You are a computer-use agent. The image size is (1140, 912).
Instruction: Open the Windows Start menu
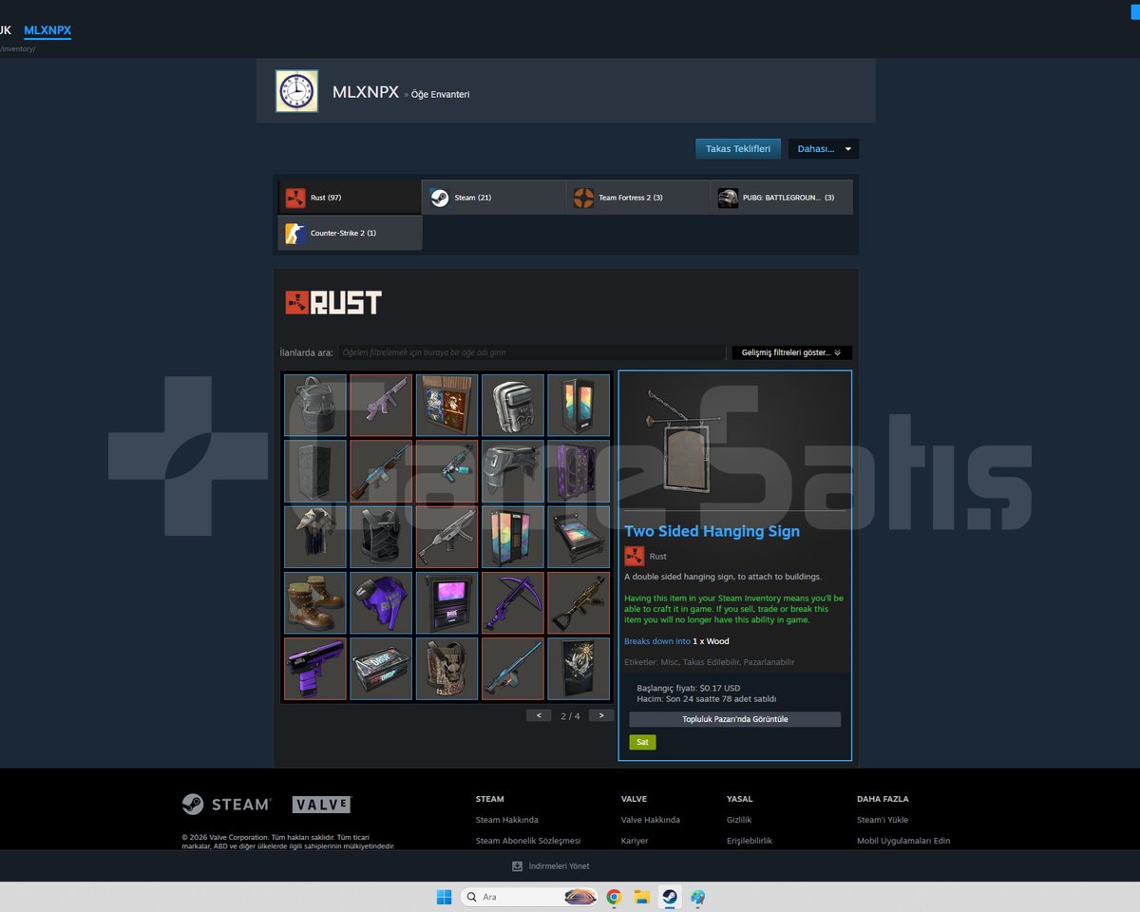click(444, 897)
